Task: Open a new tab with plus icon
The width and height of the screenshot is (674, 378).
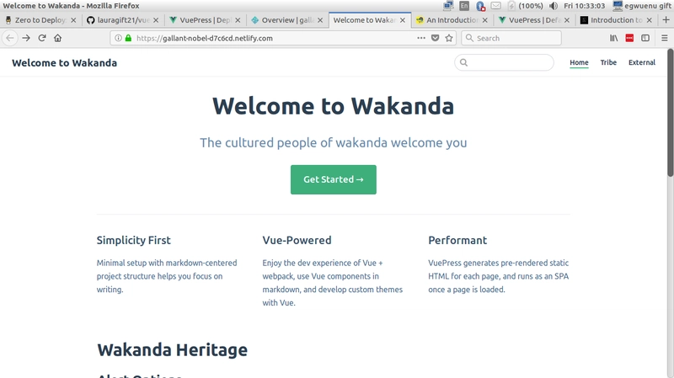Action: point(666,19)
